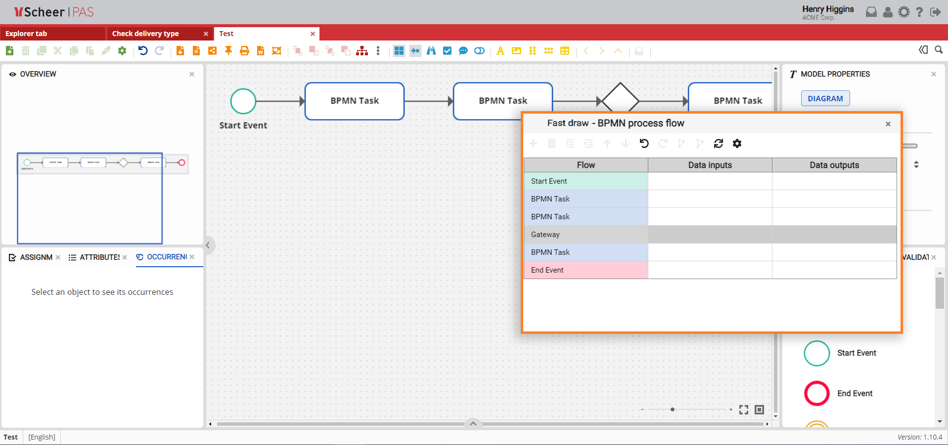Open the magnifier search icon
This screenshot has width=948, height=445.
tap(939, 50)
